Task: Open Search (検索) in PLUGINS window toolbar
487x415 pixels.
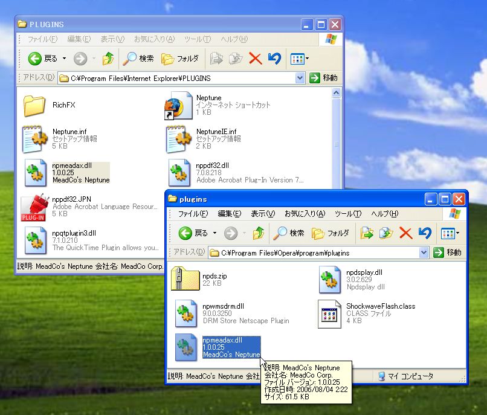Action: (x=138, y=59)
